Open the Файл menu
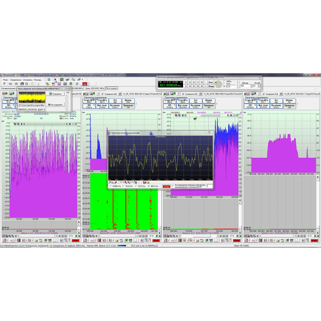The width and height of the screenshot is (321, 321). (5, 80)
